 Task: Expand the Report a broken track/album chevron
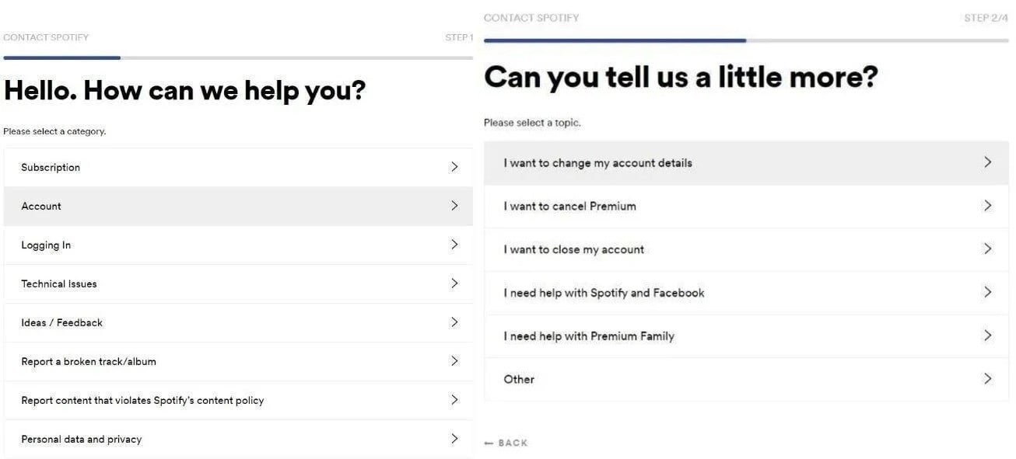[x=454, y=361]
